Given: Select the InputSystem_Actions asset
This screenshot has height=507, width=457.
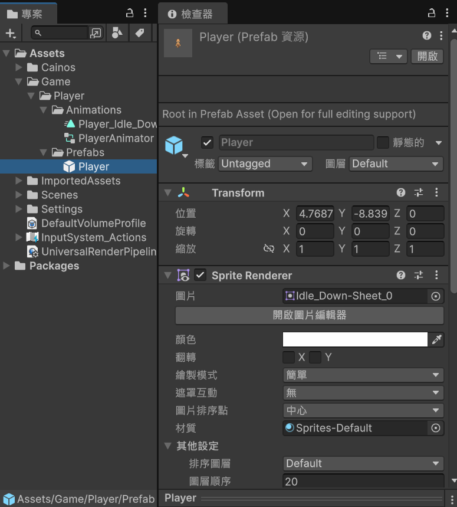Looking at the screenshot, I should click(x=78, y=238).
